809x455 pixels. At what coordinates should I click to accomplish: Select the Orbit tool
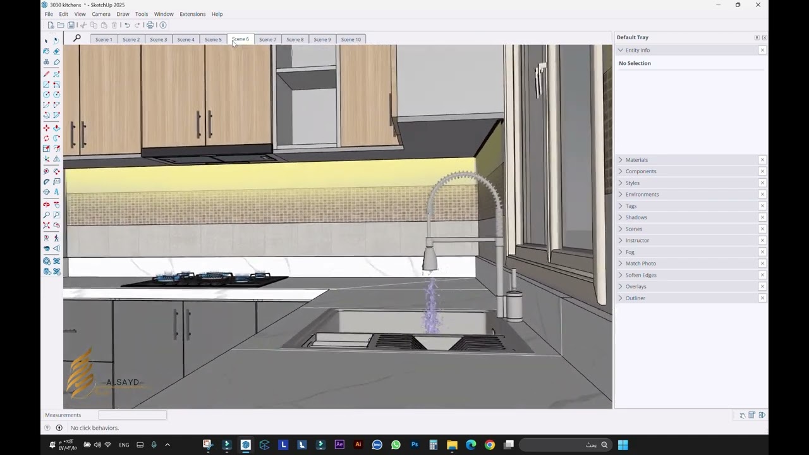(x=46, y=204)
